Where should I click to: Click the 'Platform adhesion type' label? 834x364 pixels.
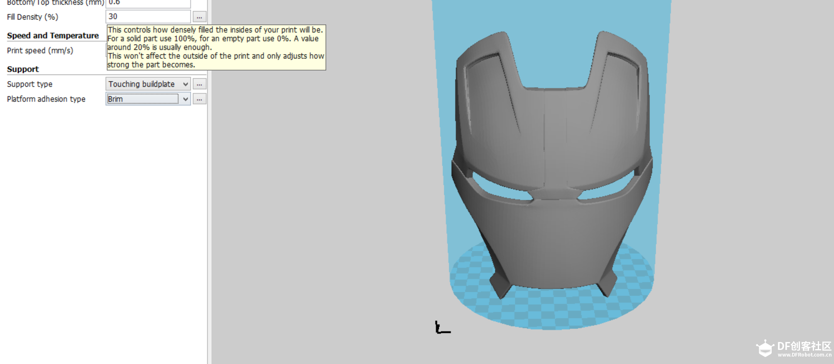(x=46, y=99)
